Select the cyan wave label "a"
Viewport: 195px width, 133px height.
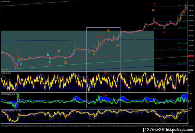tap(21, 64)
